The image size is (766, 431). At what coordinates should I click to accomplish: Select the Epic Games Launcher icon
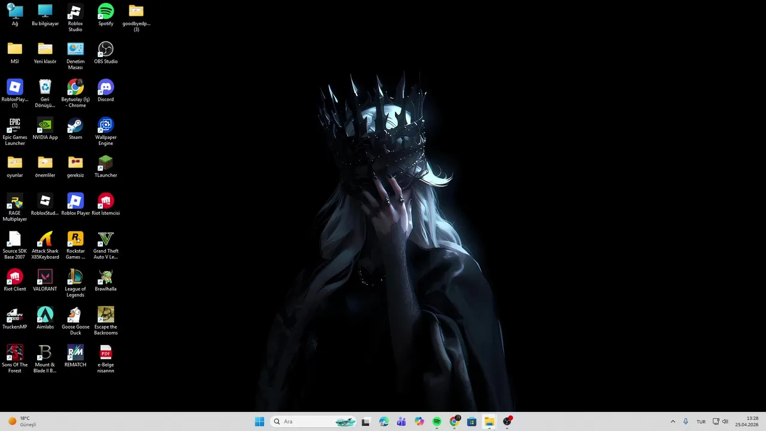pyautogui.click(x=15, y=132)
